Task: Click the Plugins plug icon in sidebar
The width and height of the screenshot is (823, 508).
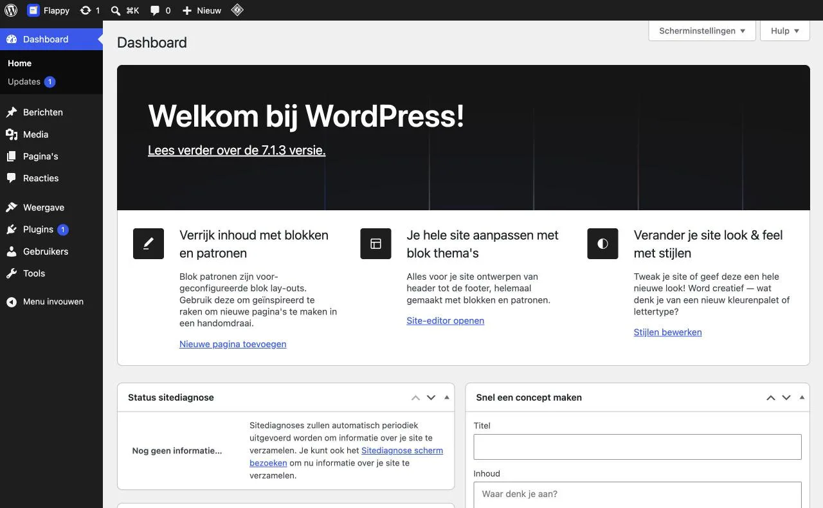Action: pyautogui.click(x=12, y=230)
